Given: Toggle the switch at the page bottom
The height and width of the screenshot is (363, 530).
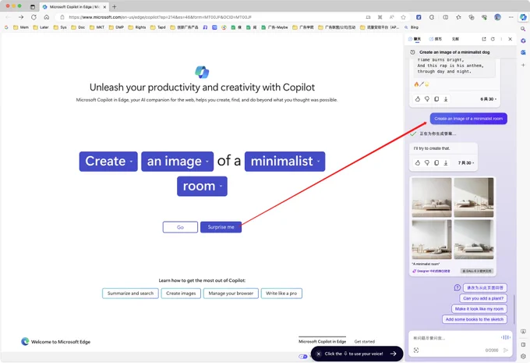Looking at the screenshot, I should (x=303, y=356).
